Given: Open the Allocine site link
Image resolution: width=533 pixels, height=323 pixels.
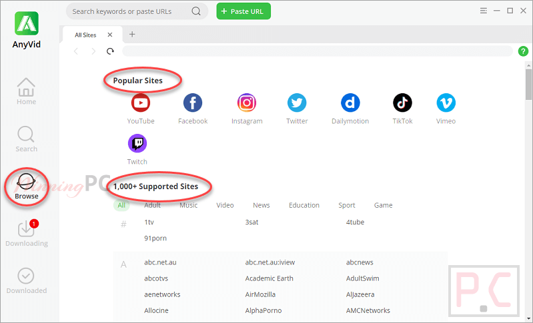Looking at the screenshot, I should [156, 310].
